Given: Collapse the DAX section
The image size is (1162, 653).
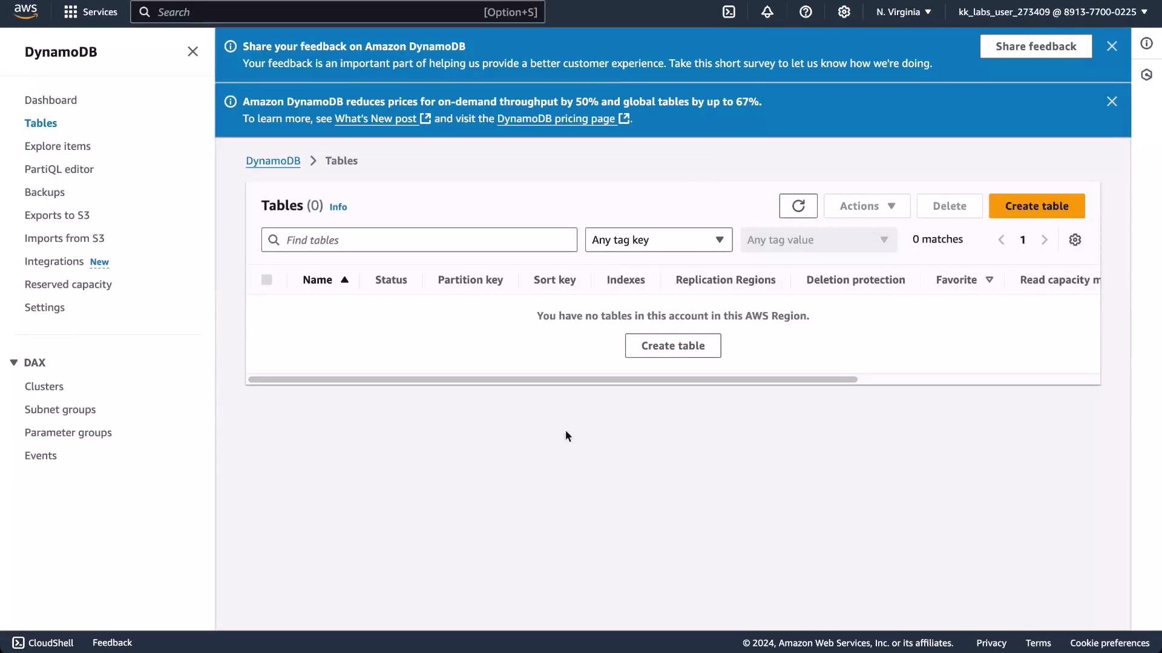Looking at the screenshot, I should 13,363.
